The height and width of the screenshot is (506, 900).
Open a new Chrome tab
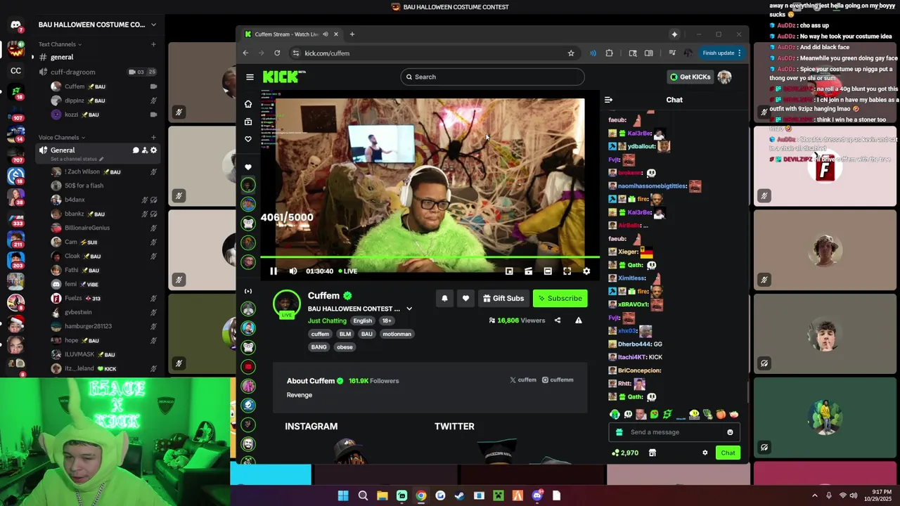coord(352,34)
